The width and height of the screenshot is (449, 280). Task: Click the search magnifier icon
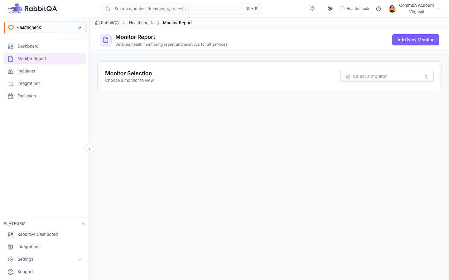(108, 9)
